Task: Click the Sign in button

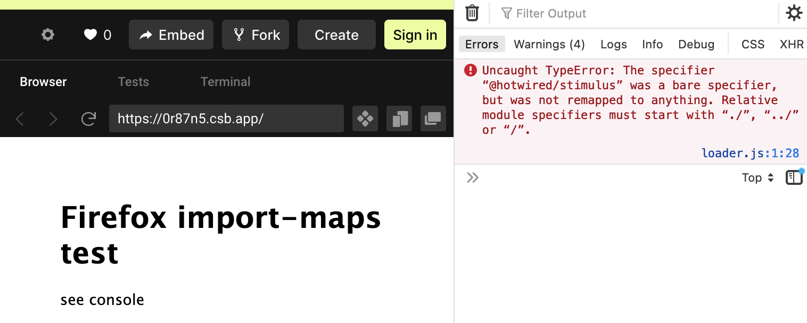Action: [415, 35]
